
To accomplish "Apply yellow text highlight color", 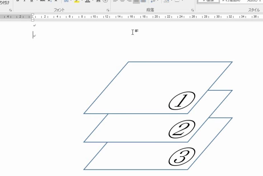I will [x=77, y=1].
